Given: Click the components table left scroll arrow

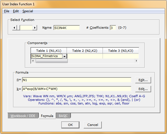Looking at the screenshot, I should [x=33, y=61].
